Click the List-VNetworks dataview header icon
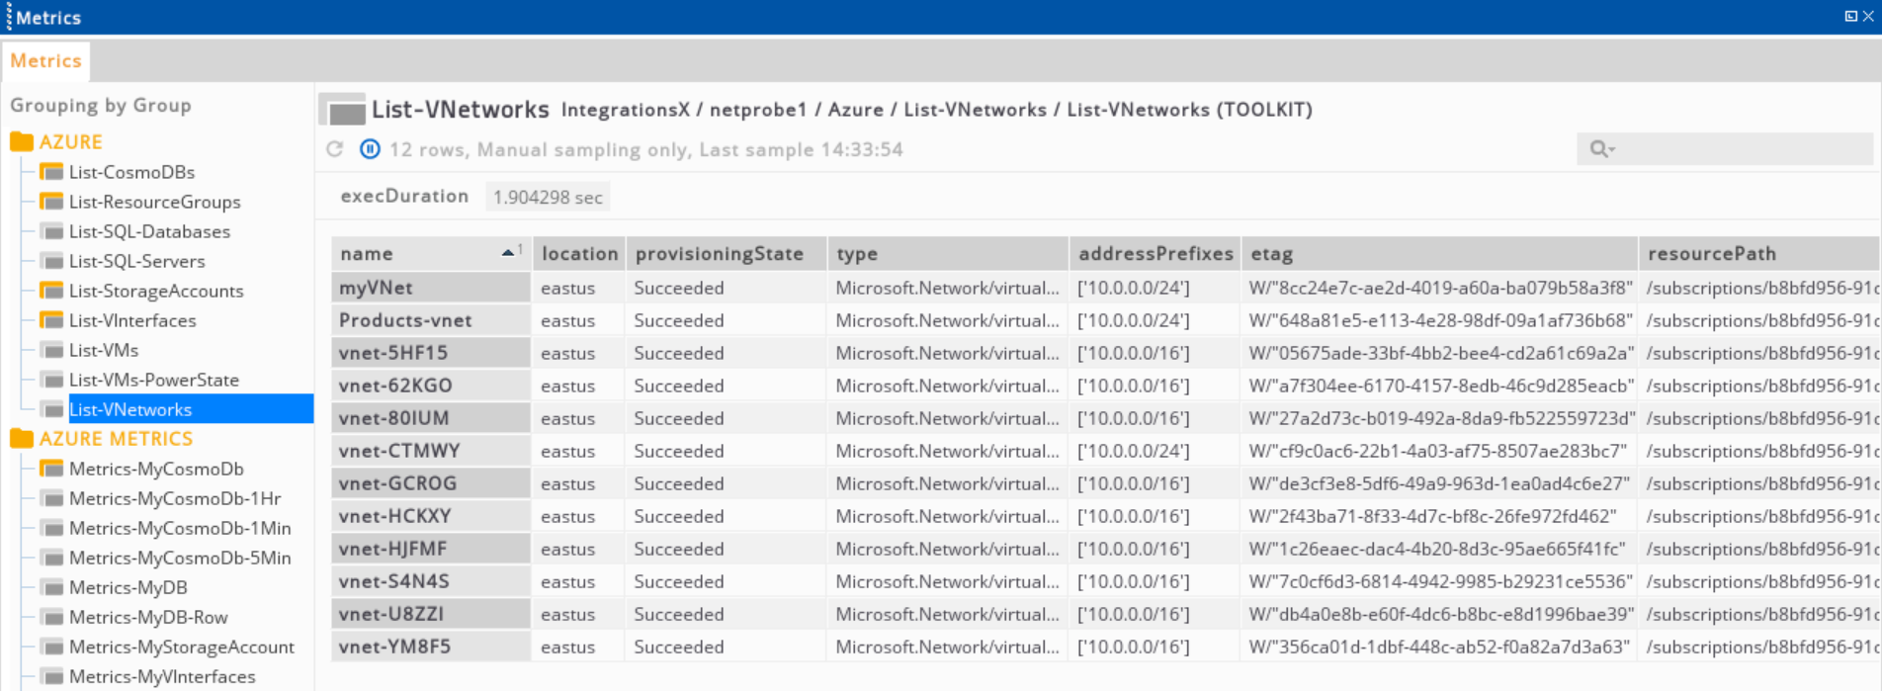The width and height of the screenshot is (1882, 691). pyautogui.click(x=343, y=110)
